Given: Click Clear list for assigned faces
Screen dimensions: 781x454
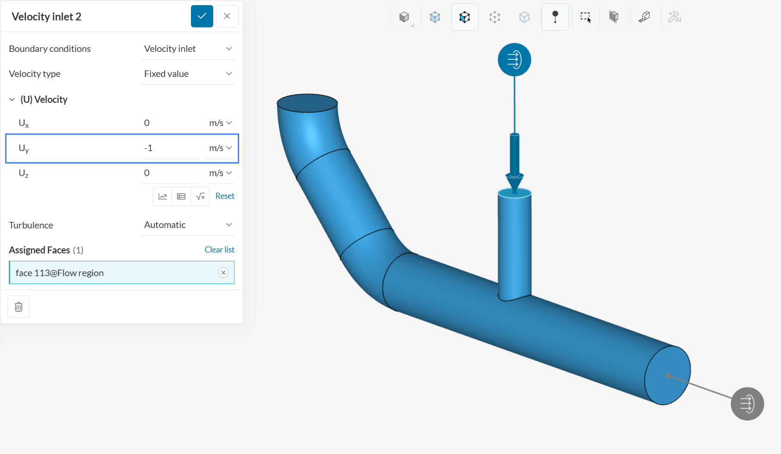Looking at the screenshot, I should tap(219, 250).
